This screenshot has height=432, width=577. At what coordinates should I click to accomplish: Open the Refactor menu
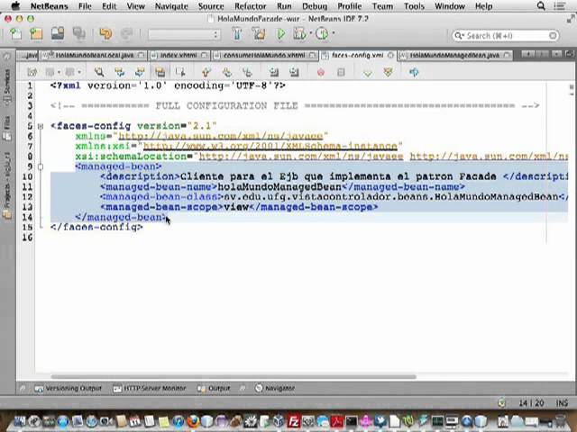point(251,6)
